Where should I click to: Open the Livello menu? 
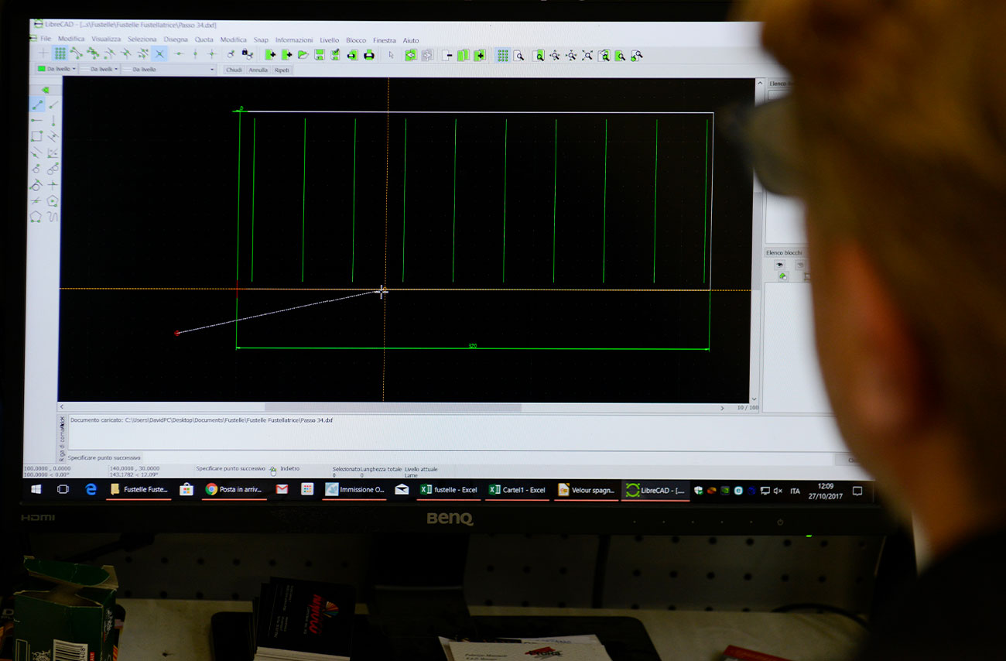coord(330,39)
